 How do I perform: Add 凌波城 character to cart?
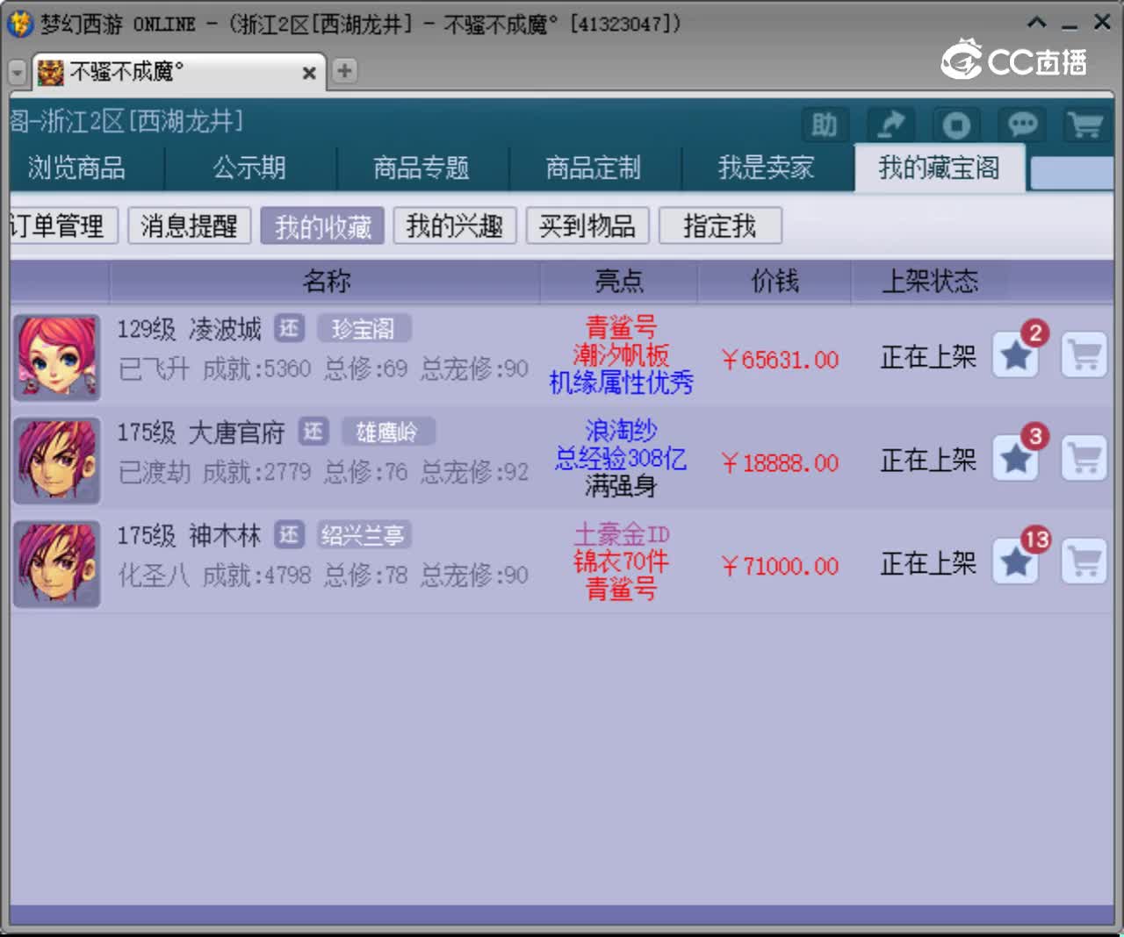(1084, 355)
